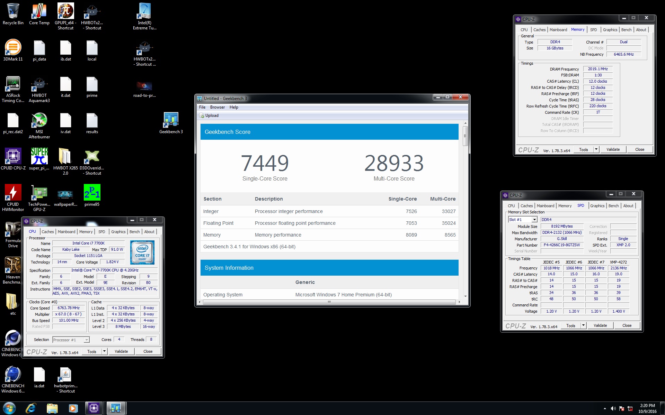Click the Geekbench horizontal scrollbar thumb

pos(329,302)
